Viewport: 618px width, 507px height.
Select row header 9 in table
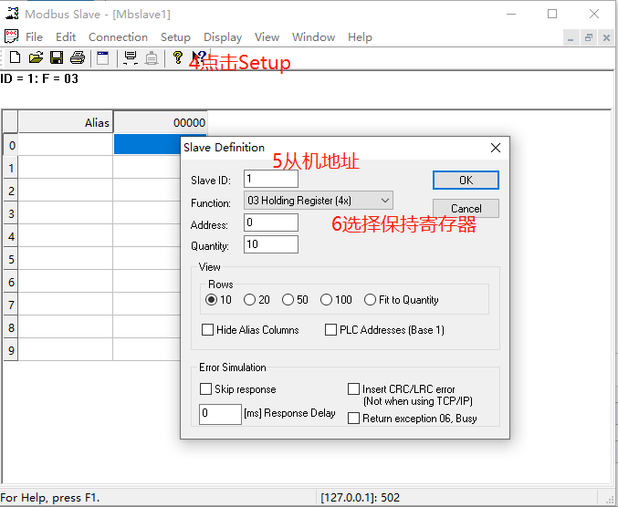[11, 350]
